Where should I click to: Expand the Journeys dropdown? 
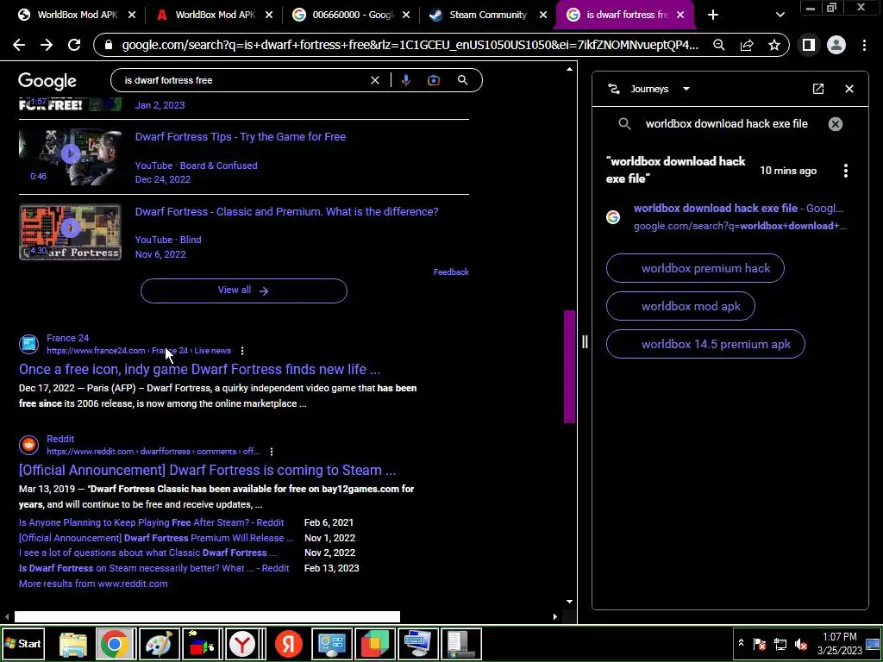686,89
